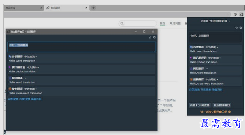
Task: Click the 内置 PDF 阅读器 button in popup
Action: (x=200, y=105)
